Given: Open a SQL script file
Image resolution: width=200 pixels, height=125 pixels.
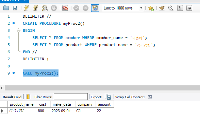Looking at the screenshot, I should 6,8.
